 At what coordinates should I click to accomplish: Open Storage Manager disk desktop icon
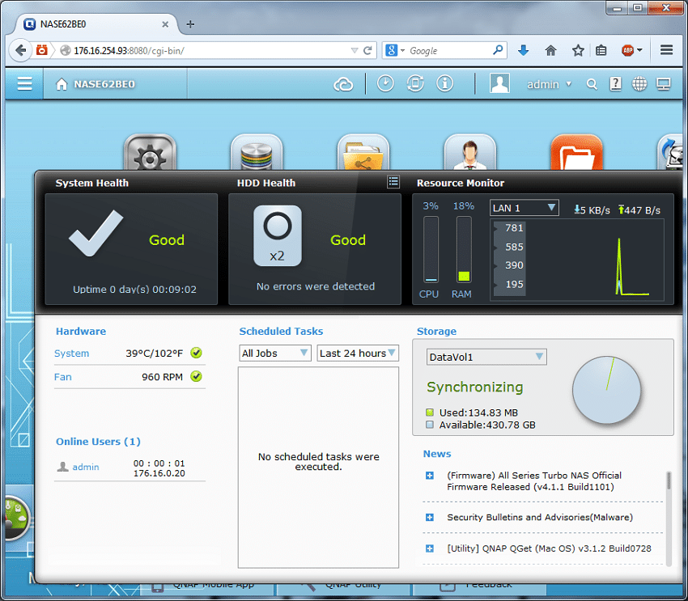coord(257,152)
